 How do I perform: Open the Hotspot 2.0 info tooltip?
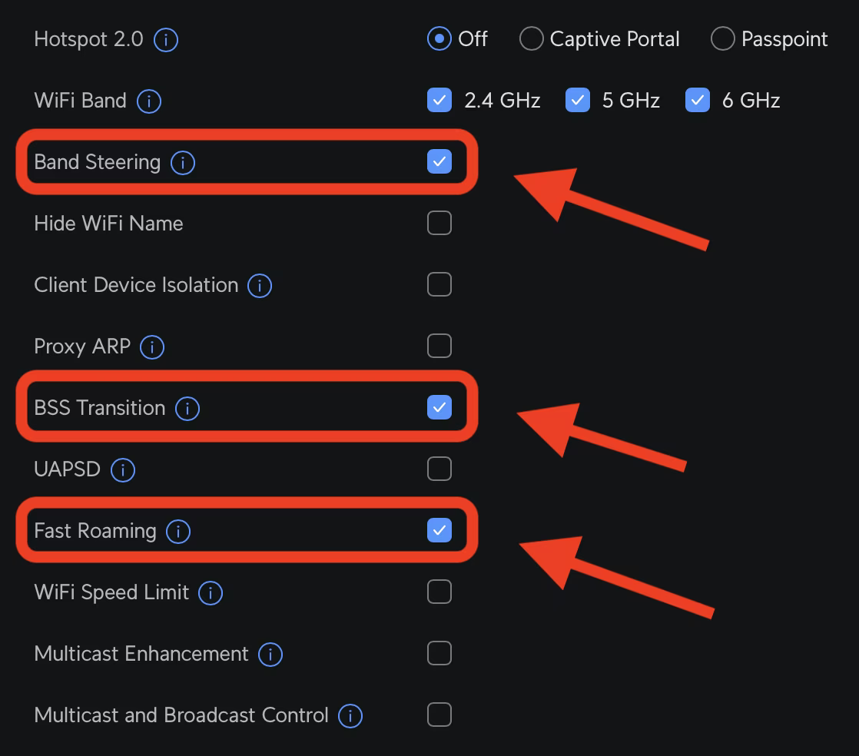tap(165, 39)
